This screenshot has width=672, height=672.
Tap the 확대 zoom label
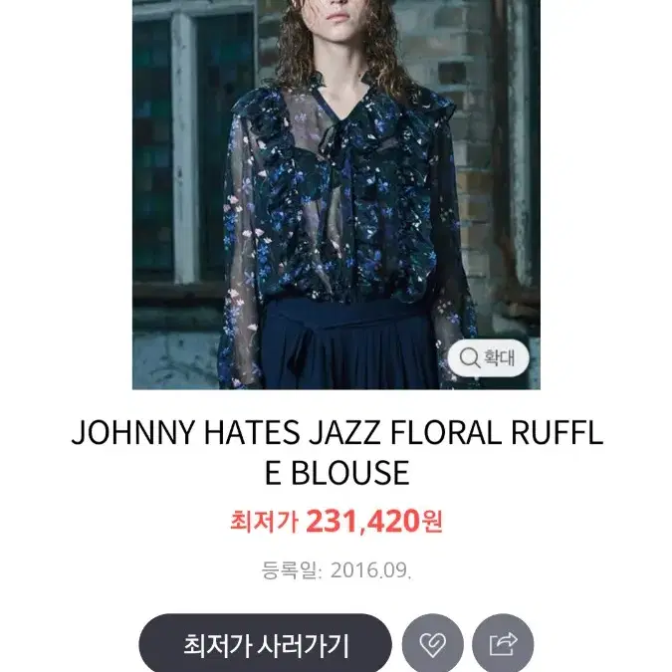point(499,357)
